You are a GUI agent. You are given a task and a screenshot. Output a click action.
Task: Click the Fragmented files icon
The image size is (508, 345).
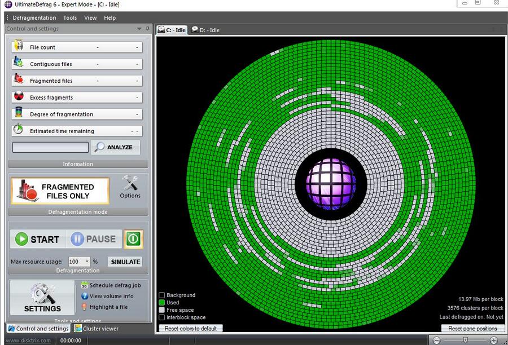pos(19,79)
